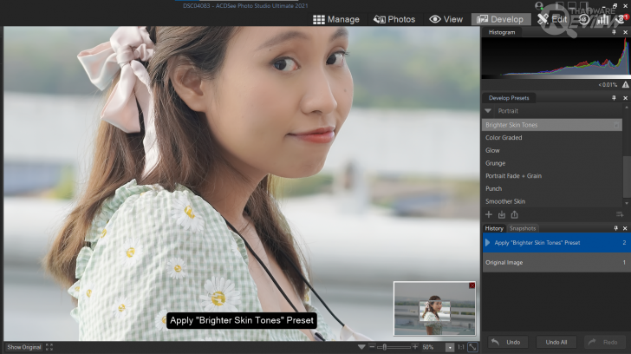This screenshot has height=354, width=631.
Task: Select the Apply Brighter Skin Tones history step
Action: click(x=556, y=242)
